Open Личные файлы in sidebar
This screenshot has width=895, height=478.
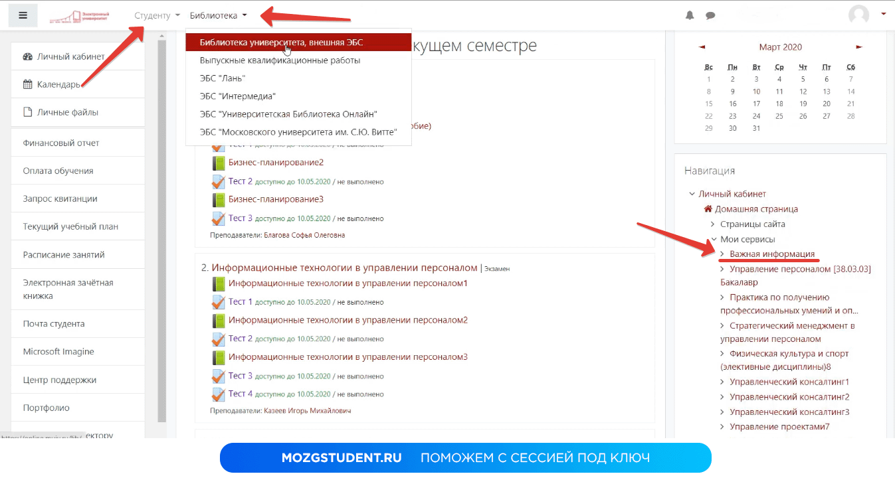(x=78, y=112)
